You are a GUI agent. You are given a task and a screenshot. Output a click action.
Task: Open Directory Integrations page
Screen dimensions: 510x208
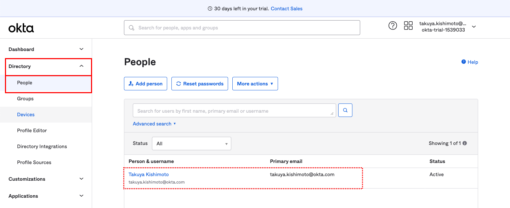(42, 146)
